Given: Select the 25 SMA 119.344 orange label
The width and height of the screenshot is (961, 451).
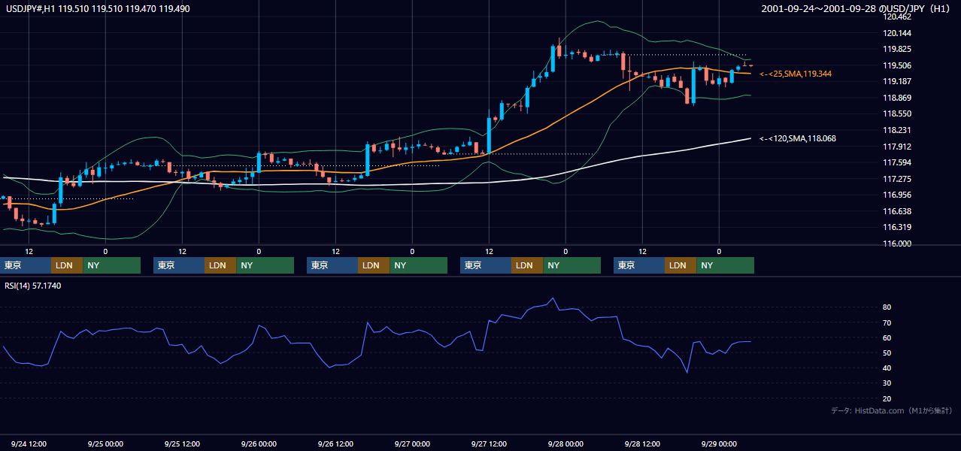Looking at the screenshot, I should [796, 74].
